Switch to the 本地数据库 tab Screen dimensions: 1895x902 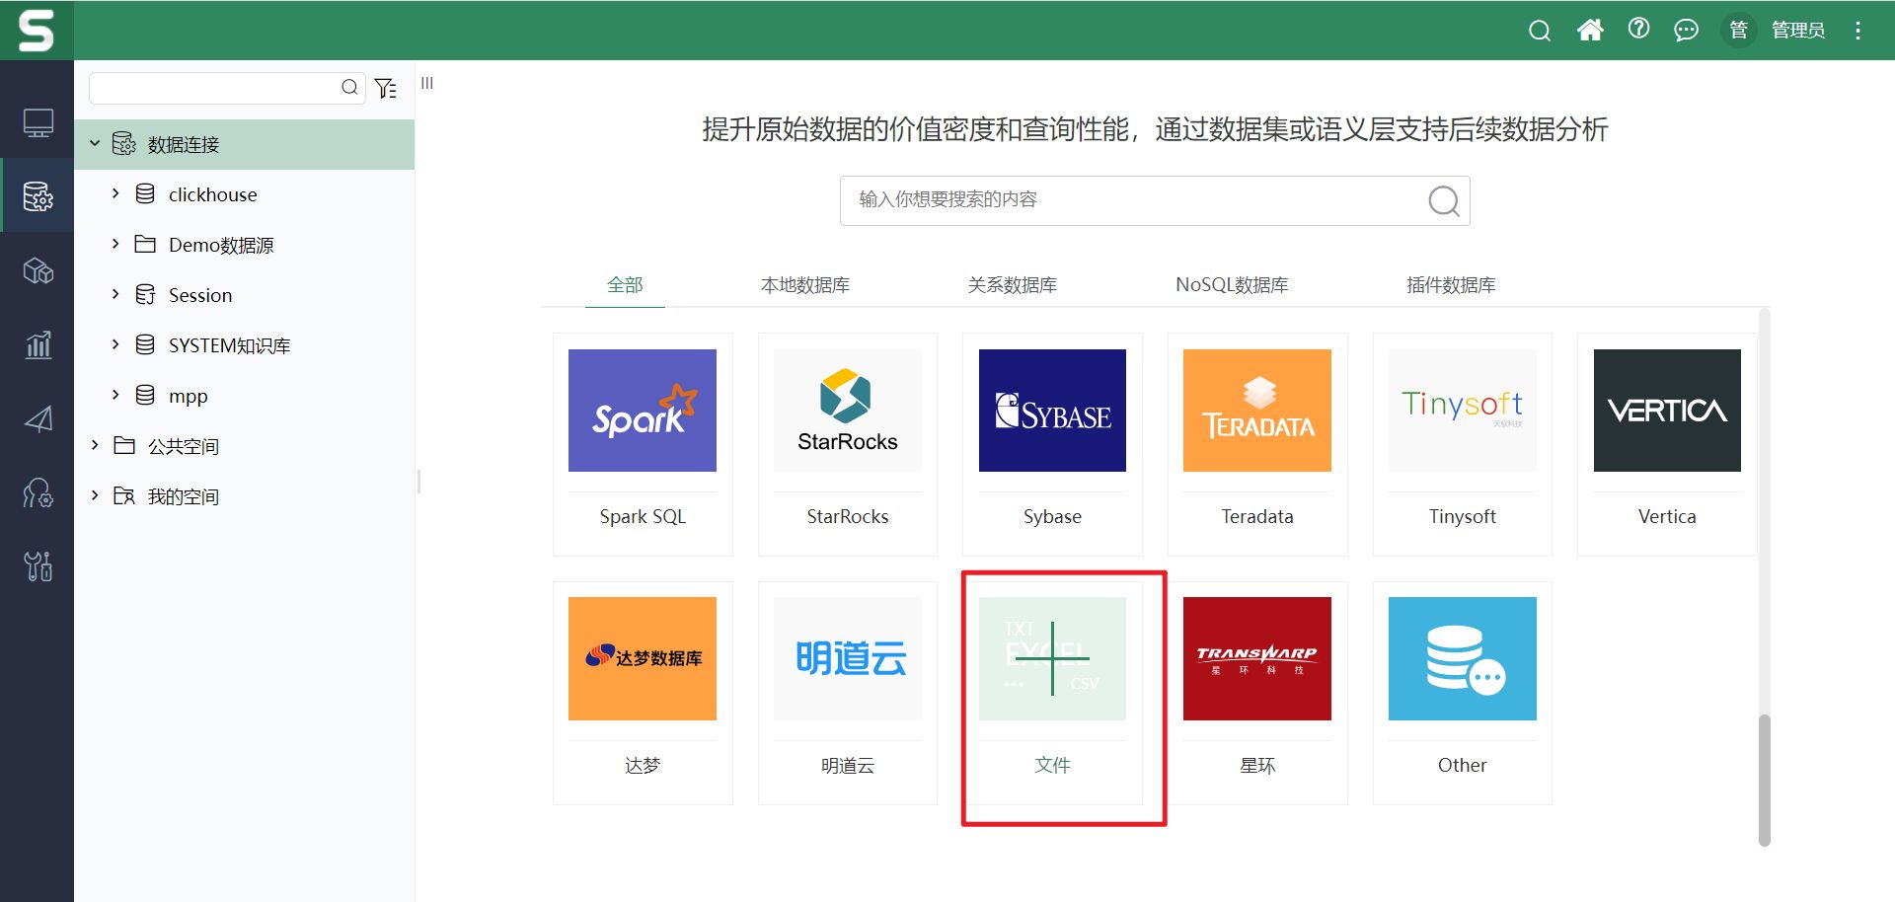click(805, 285)
